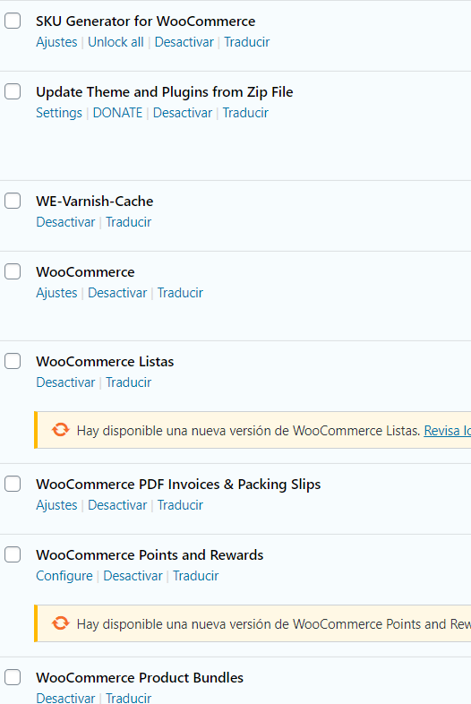471x704 pixels.
Task: Select the Update Theme and Plugins checkbox
Action: click(13, 91)
